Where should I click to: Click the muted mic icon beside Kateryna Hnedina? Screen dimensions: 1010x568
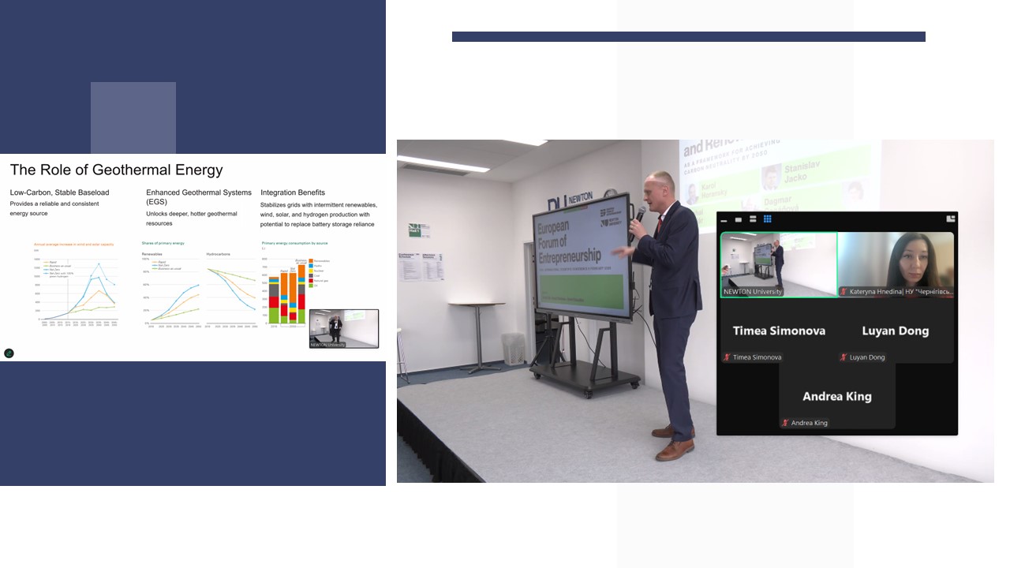coord(844,292)
